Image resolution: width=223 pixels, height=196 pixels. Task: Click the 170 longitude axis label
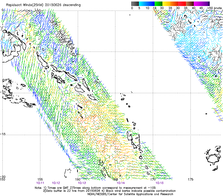tap(153, 179)
